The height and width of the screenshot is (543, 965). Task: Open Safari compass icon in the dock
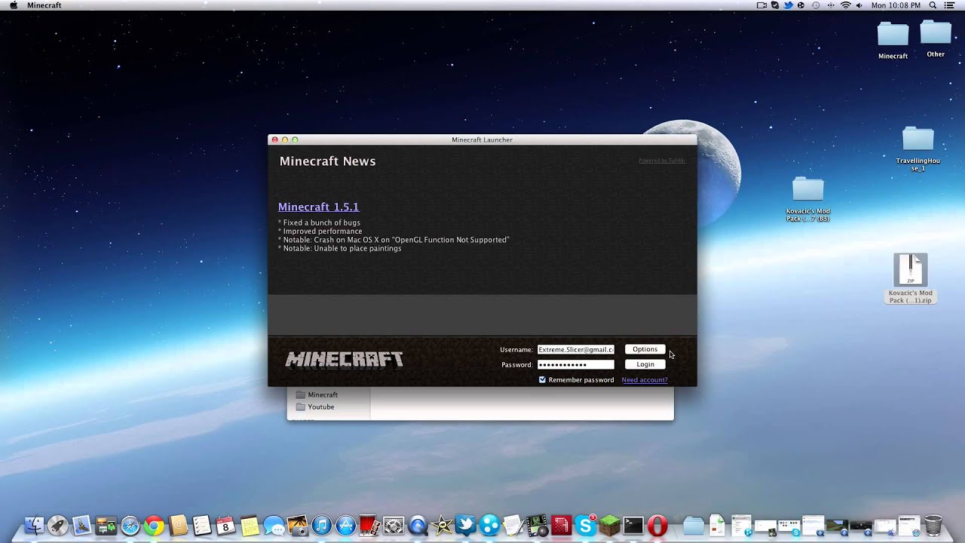click(130, 526)
